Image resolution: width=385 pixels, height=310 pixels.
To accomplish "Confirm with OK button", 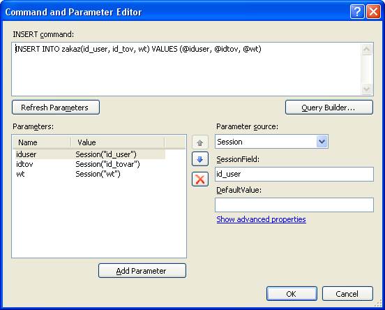I will [x=292, y=293].
